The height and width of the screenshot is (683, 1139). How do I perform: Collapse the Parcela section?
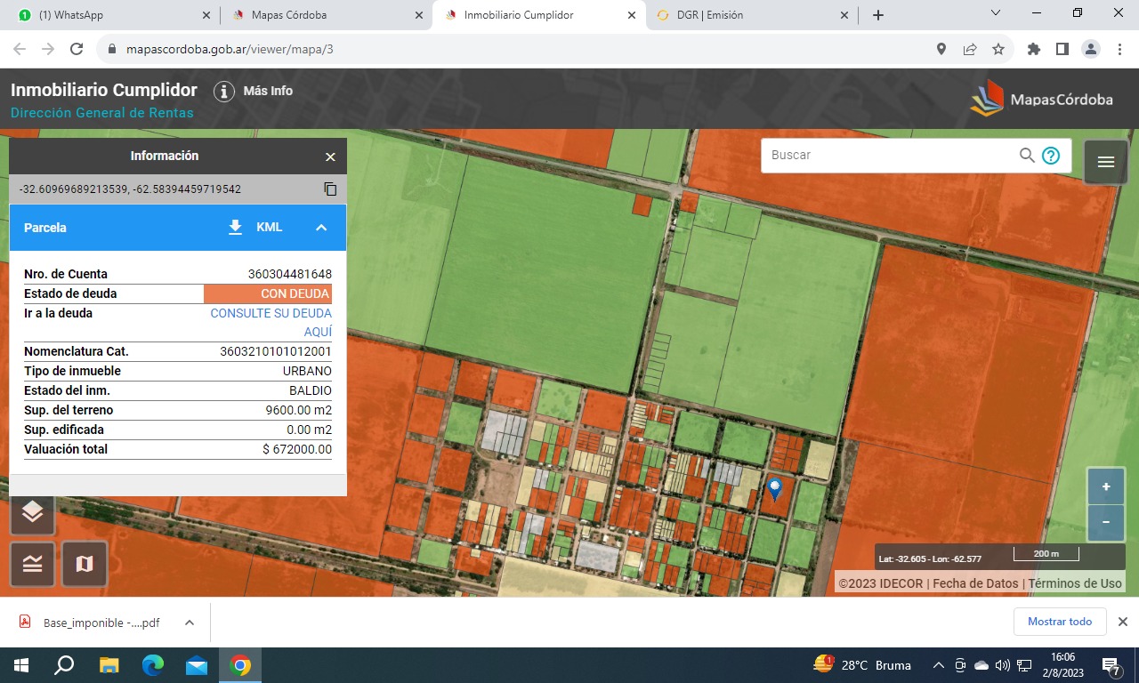321,228
